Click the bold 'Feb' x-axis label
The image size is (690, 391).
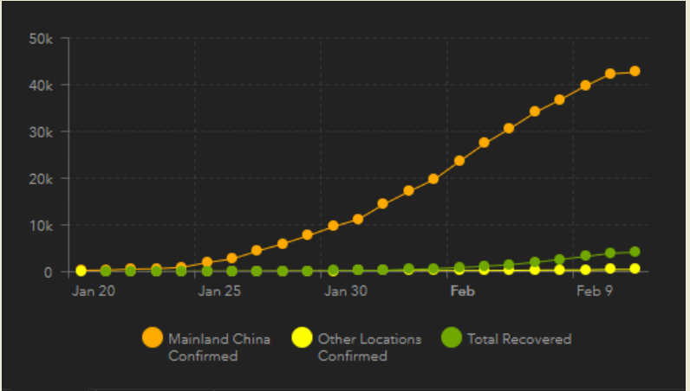463,292
